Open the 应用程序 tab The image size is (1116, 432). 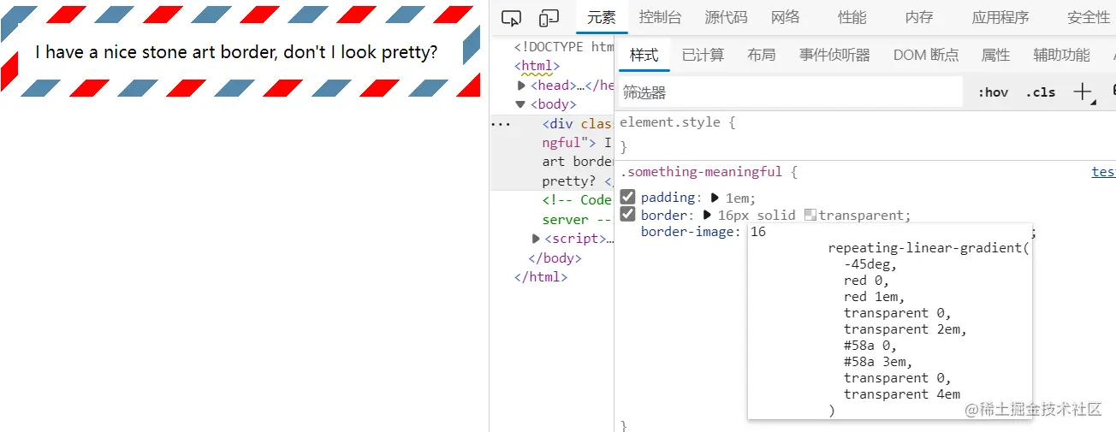click(x=1000, y=18)
